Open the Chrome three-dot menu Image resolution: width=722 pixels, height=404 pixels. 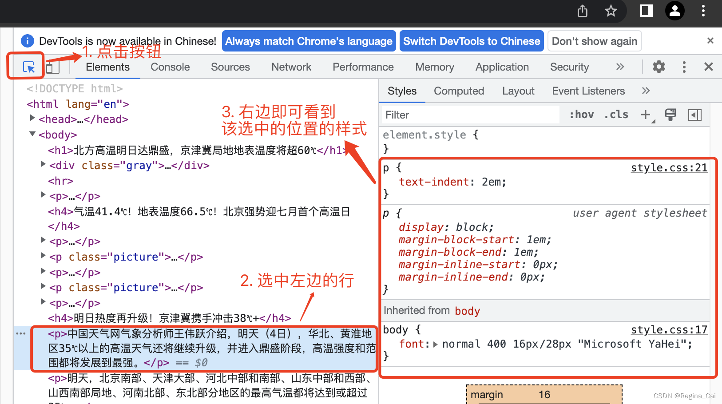click(703, 11)
